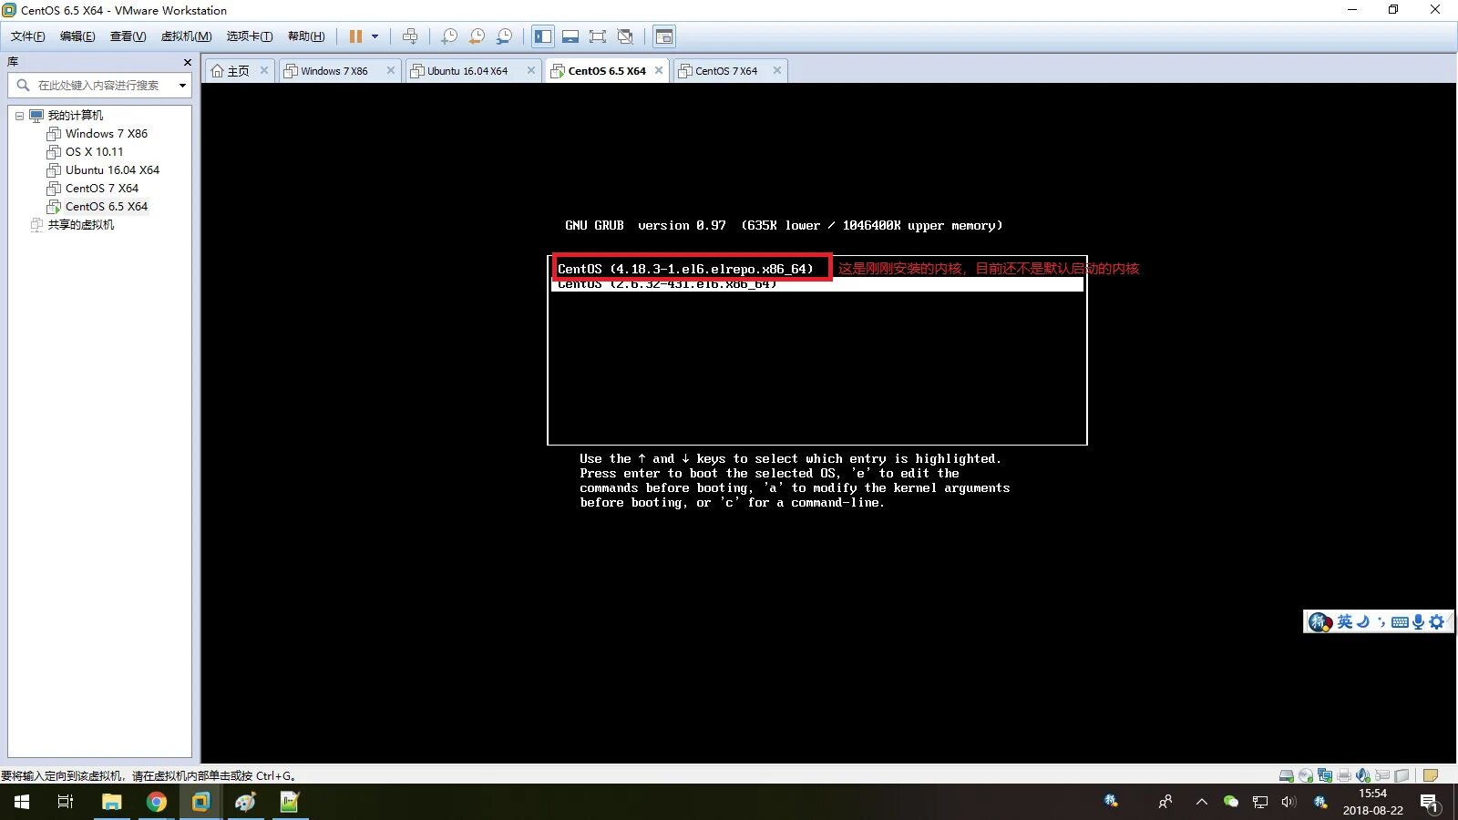
Task: Toggle the IME moon half-width mode
Action: pos(1363,621)
